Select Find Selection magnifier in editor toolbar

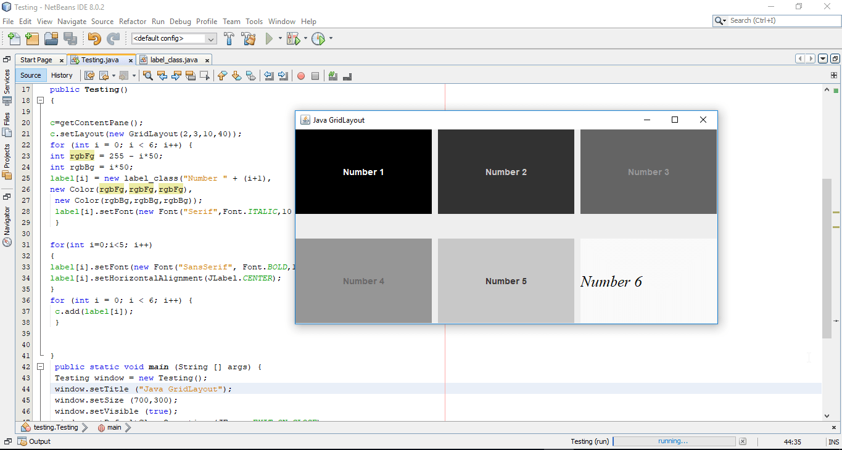(148, 75)
